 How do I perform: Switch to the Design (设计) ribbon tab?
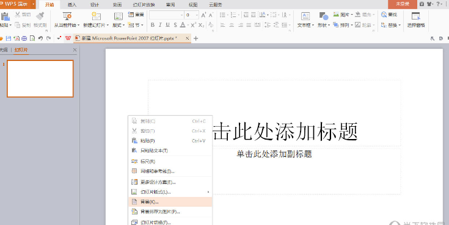click(x=95, y=5)
